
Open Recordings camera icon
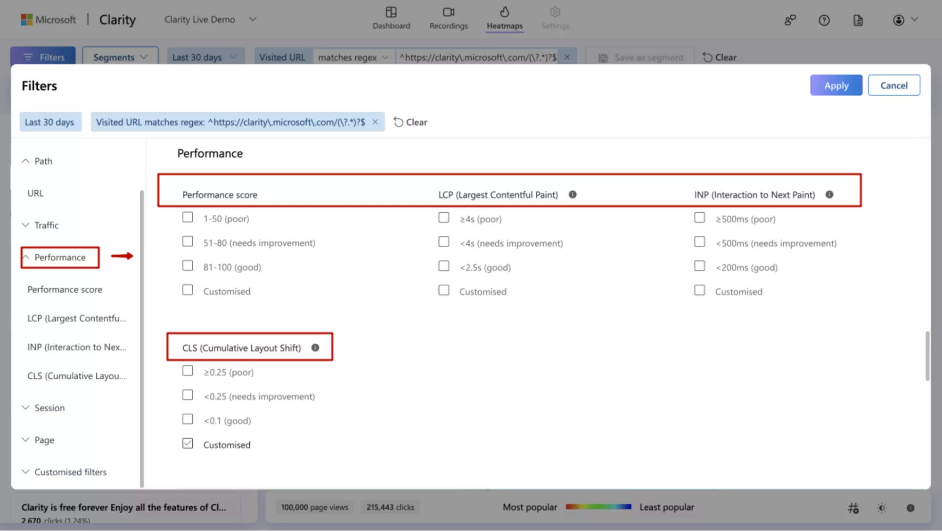(448, 12)
